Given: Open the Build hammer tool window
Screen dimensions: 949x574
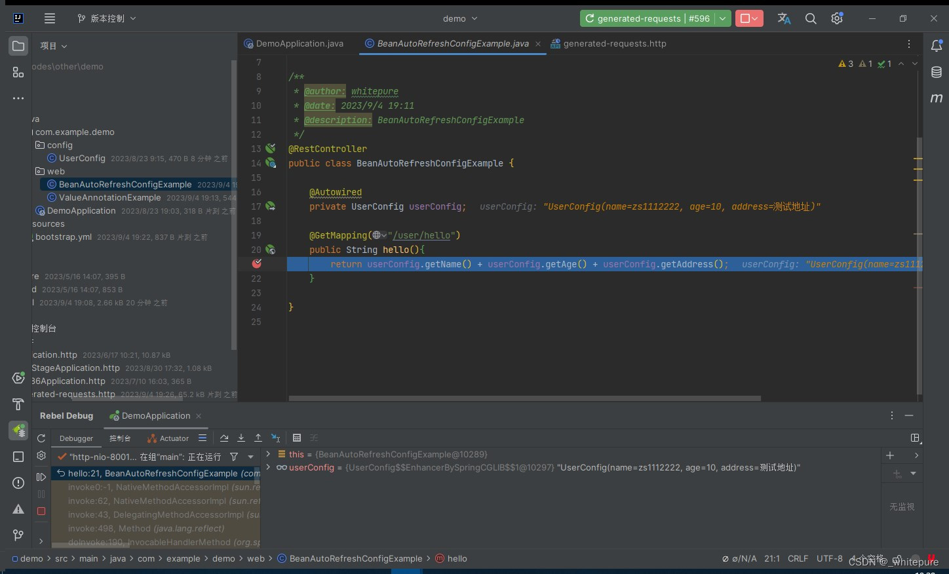Looking at the screenshot, I should tap(18, 404).
